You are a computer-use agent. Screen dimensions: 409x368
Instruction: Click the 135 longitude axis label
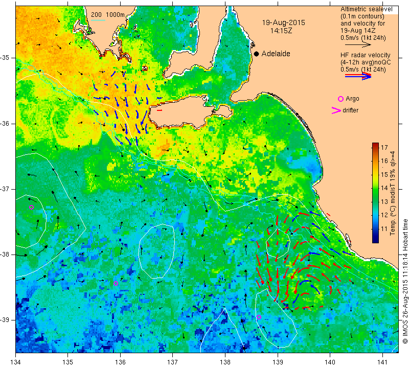click(x=68, y=362)
